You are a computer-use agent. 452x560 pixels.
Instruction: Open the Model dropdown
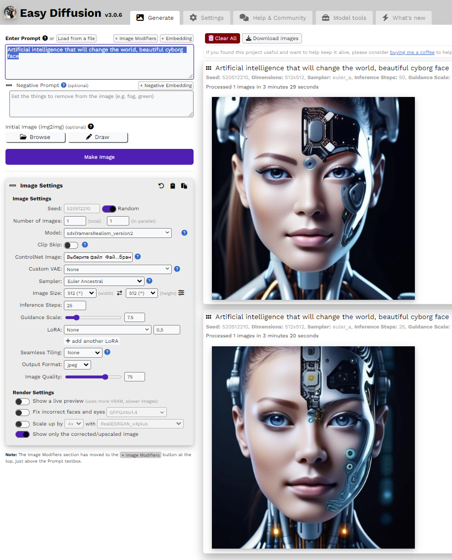point(118,233)
